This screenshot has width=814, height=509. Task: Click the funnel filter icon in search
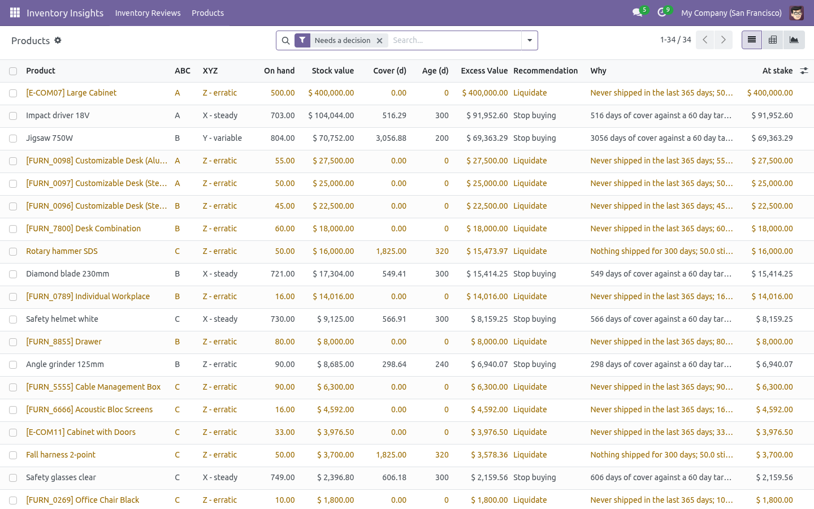point(302,40)
